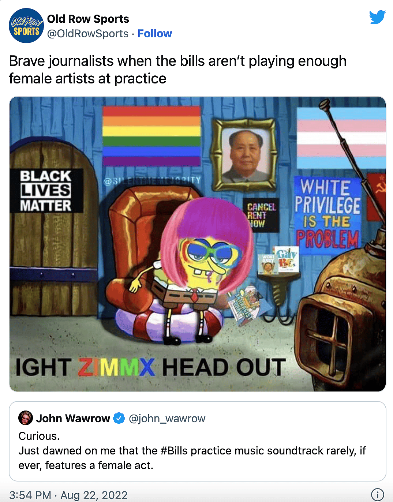This screenshot has width=393, height=502.
Task: Click the main tweet text about brave journalists
Action: click(x=178, y=70)
